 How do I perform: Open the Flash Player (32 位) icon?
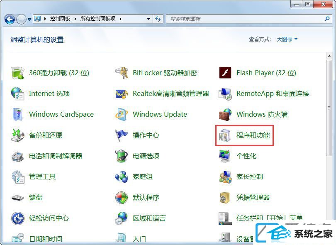[225, 73]
